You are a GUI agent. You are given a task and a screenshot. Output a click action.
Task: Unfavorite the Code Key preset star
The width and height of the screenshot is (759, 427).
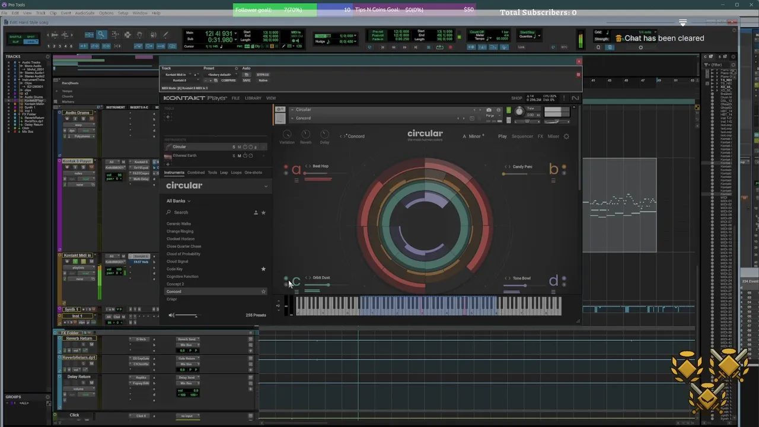pos(263,269)
